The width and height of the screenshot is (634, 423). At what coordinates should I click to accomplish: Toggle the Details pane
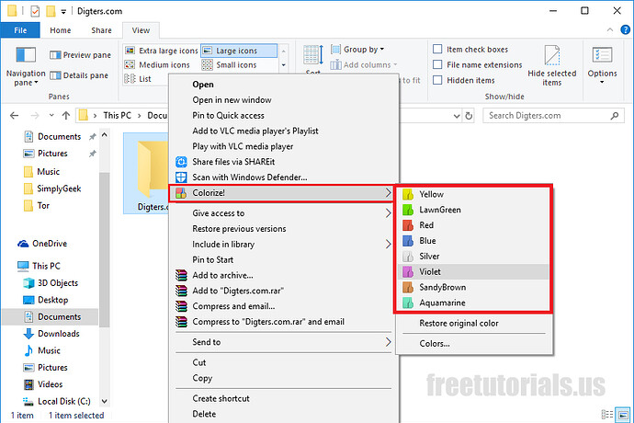click(79, 75)
